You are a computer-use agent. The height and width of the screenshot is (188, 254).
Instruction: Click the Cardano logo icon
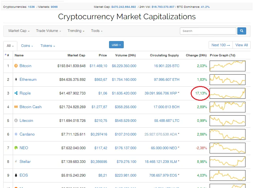click(x=16, y=134)
